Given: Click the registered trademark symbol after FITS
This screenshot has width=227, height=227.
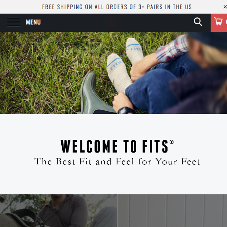Looking at the screenshot, I should [172, 142].
